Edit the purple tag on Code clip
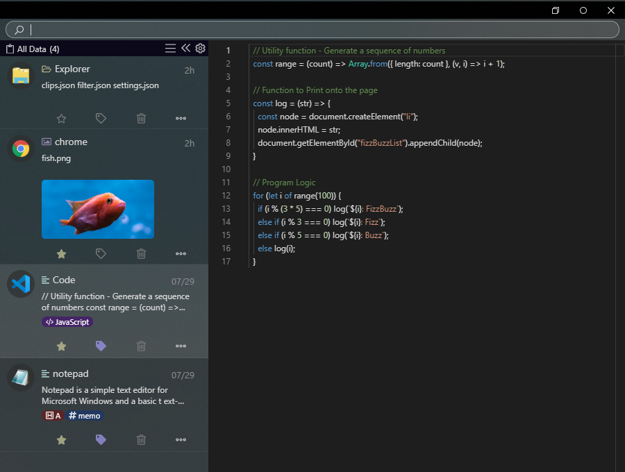This screenshot has width=625, height=472. click(x=101, y=346)
